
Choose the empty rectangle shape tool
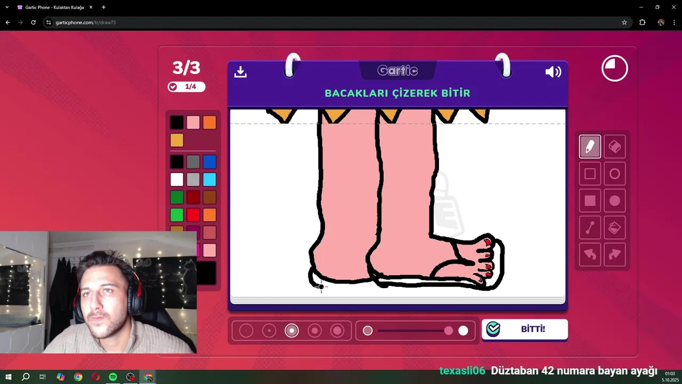[x=590, y=174]
